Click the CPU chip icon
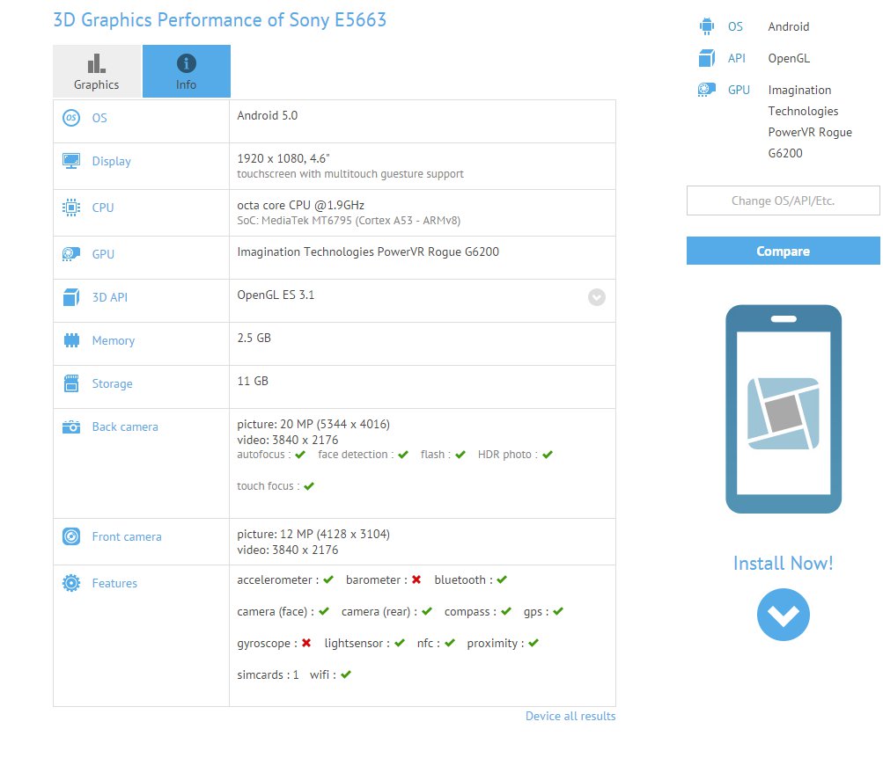Viewport: 883px width, 758px height. 71,208
